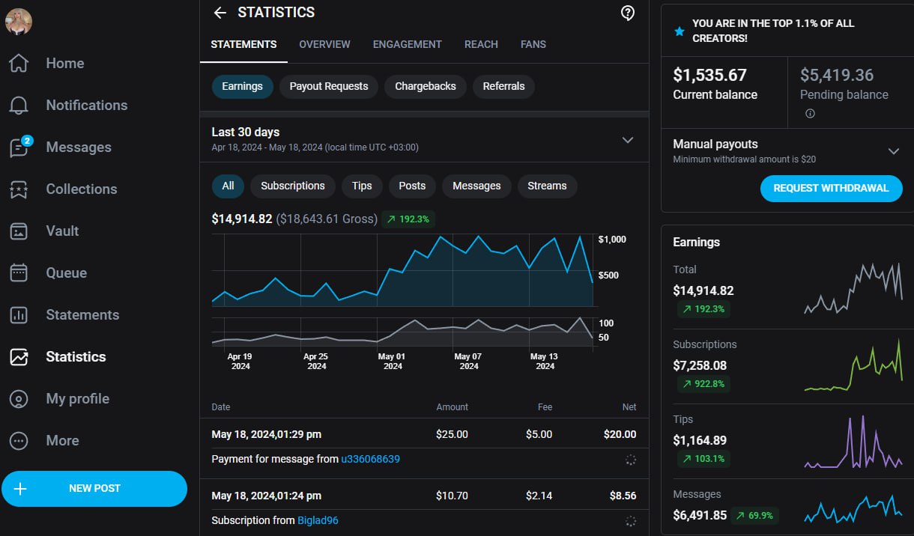
Task: Click the Amount column header
Action: pyautogui.click(x=453, y=407)
